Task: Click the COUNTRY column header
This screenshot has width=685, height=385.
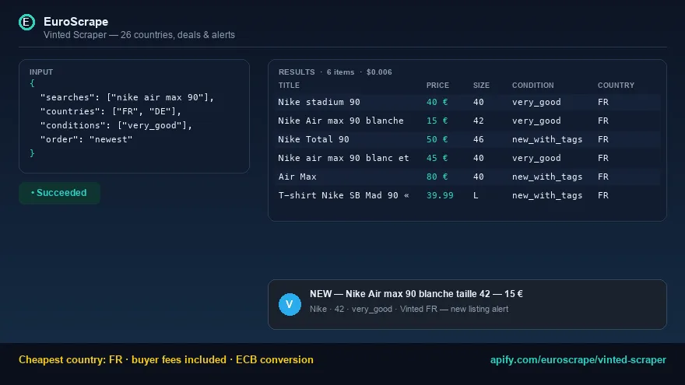Action: click(x=616, y=86)
